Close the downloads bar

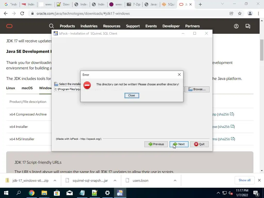pos(259,180)
